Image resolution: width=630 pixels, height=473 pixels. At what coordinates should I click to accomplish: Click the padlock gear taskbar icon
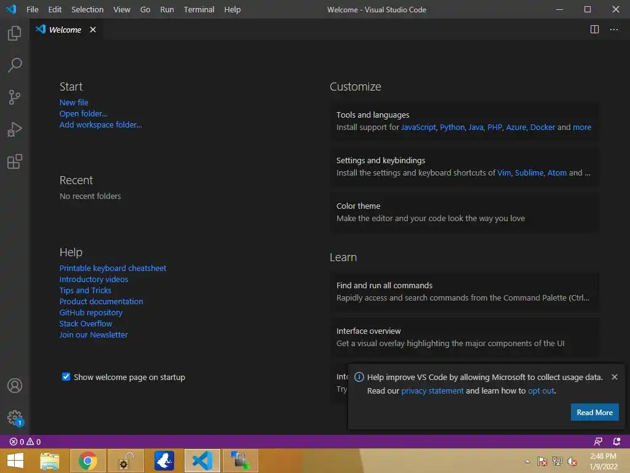tap(126, 461)
